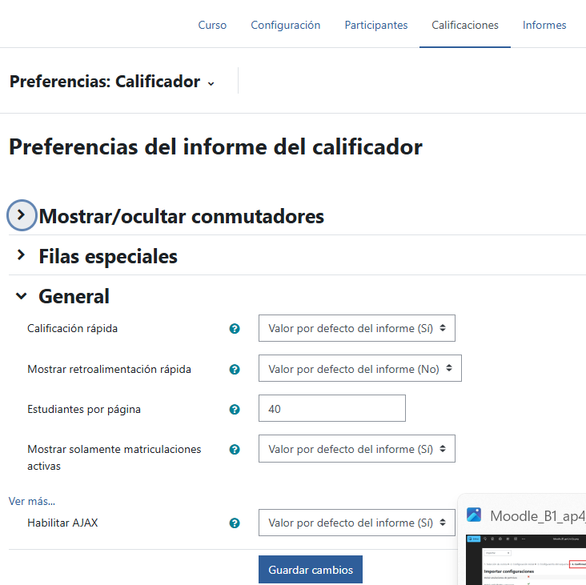Open help for Calificación rápida
The width and height of the screenshot is (586, 585).
[235, 329]
